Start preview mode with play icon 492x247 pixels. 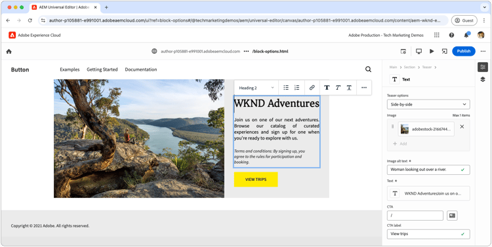[432, 51]
